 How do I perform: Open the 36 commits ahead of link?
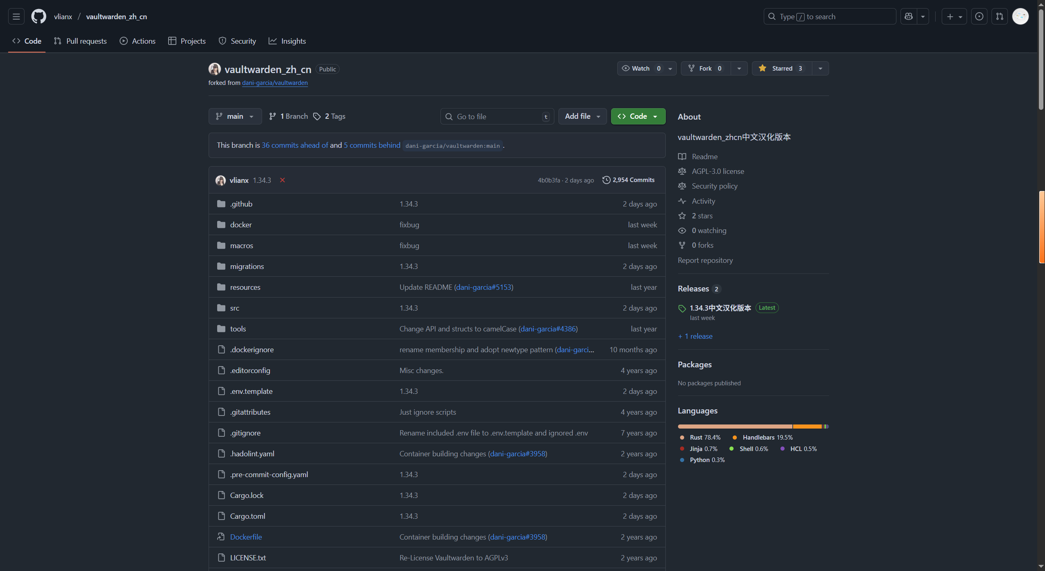pyautogui.click(x=295, y=145)
